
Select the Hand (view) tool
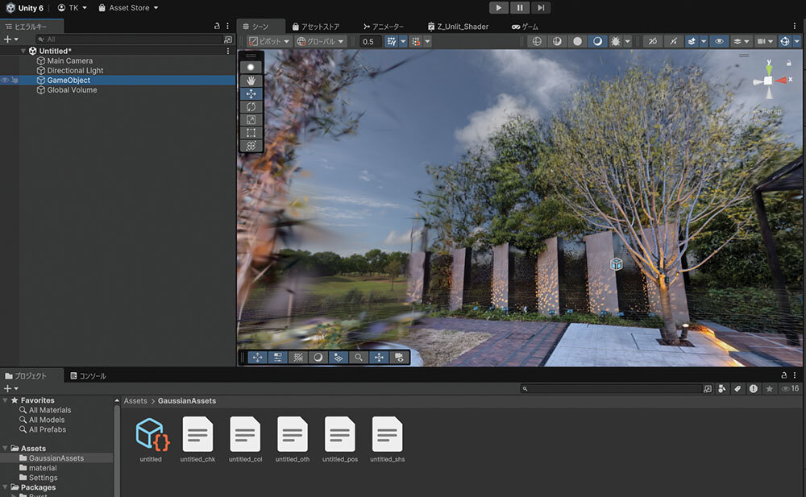pyautogui.click(x=251, y=81)
